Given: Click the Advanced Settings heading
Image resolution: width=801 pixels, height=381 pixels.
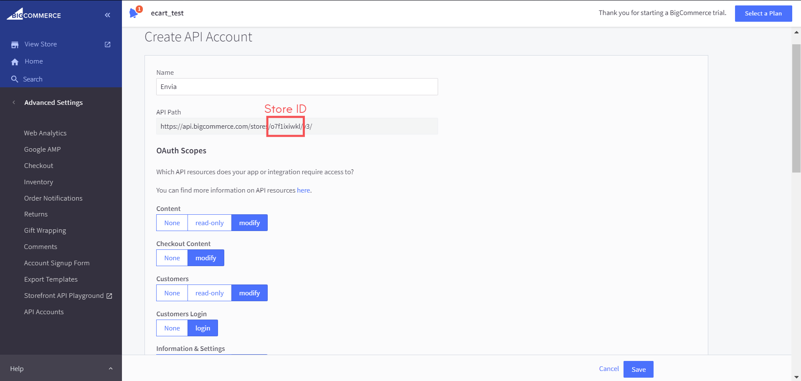Looking at the screenshot, I should point(53,103).
